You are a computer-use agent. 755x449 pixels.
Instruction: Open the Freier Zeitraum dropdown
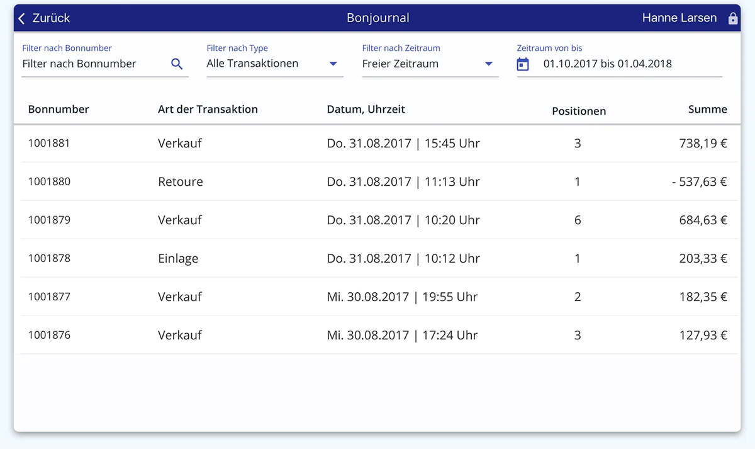430,64
